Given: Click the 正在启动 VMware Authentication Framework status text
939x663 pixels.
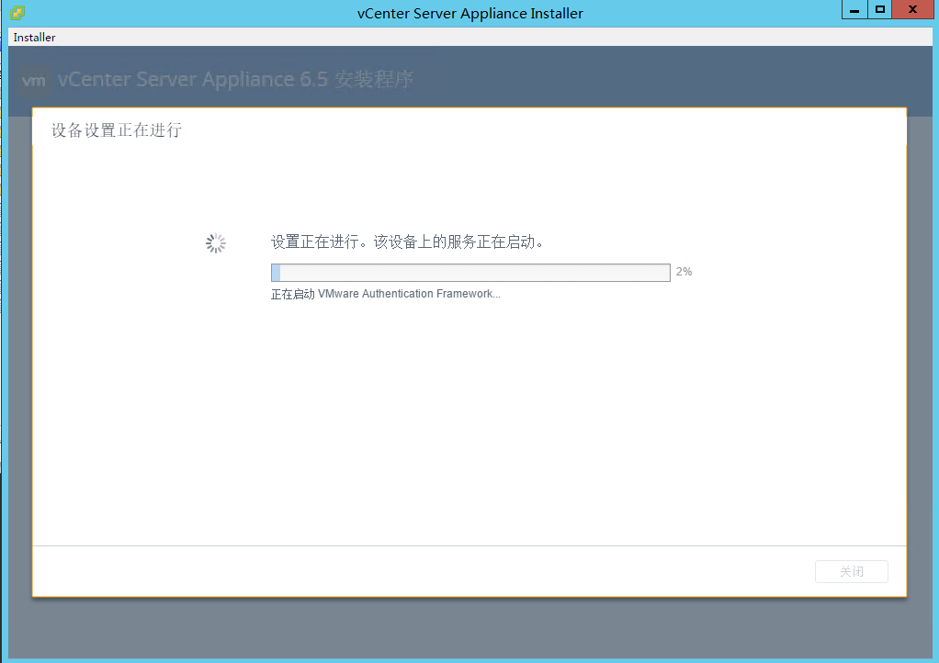Looking at the screenshot, I should (385, 294).
